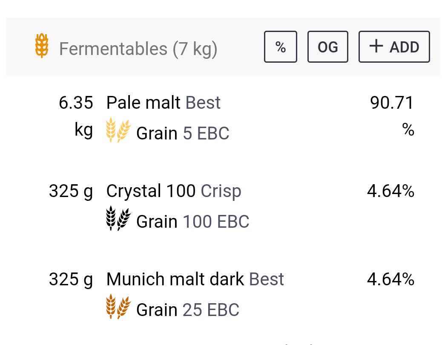The height and width of the screenshot is (345, 442).
Task: Add a new fermentable
Action: point(394,46)
